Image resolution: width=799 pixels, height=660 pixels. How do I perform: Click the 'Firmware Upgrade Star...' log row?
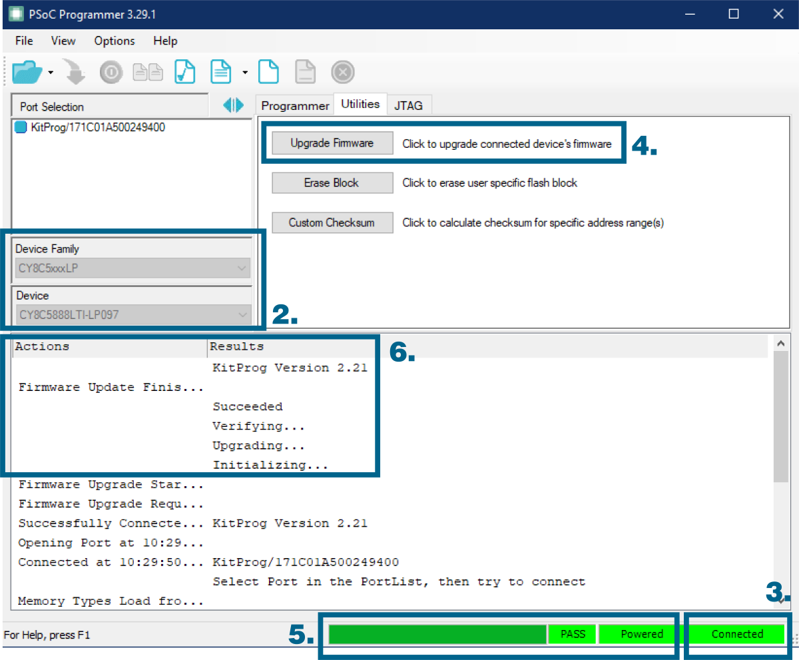(x=111, y=485)
